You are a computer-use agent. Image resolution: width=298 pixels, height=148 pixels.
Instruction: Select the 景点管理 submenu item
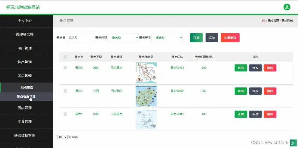tap(27, 87)
